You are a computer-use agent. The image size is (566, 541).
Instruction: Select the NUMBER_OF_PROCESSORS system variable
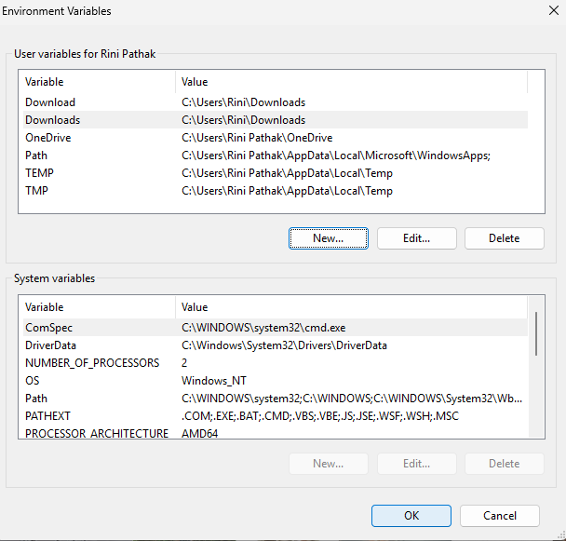[x=91, y=363]
